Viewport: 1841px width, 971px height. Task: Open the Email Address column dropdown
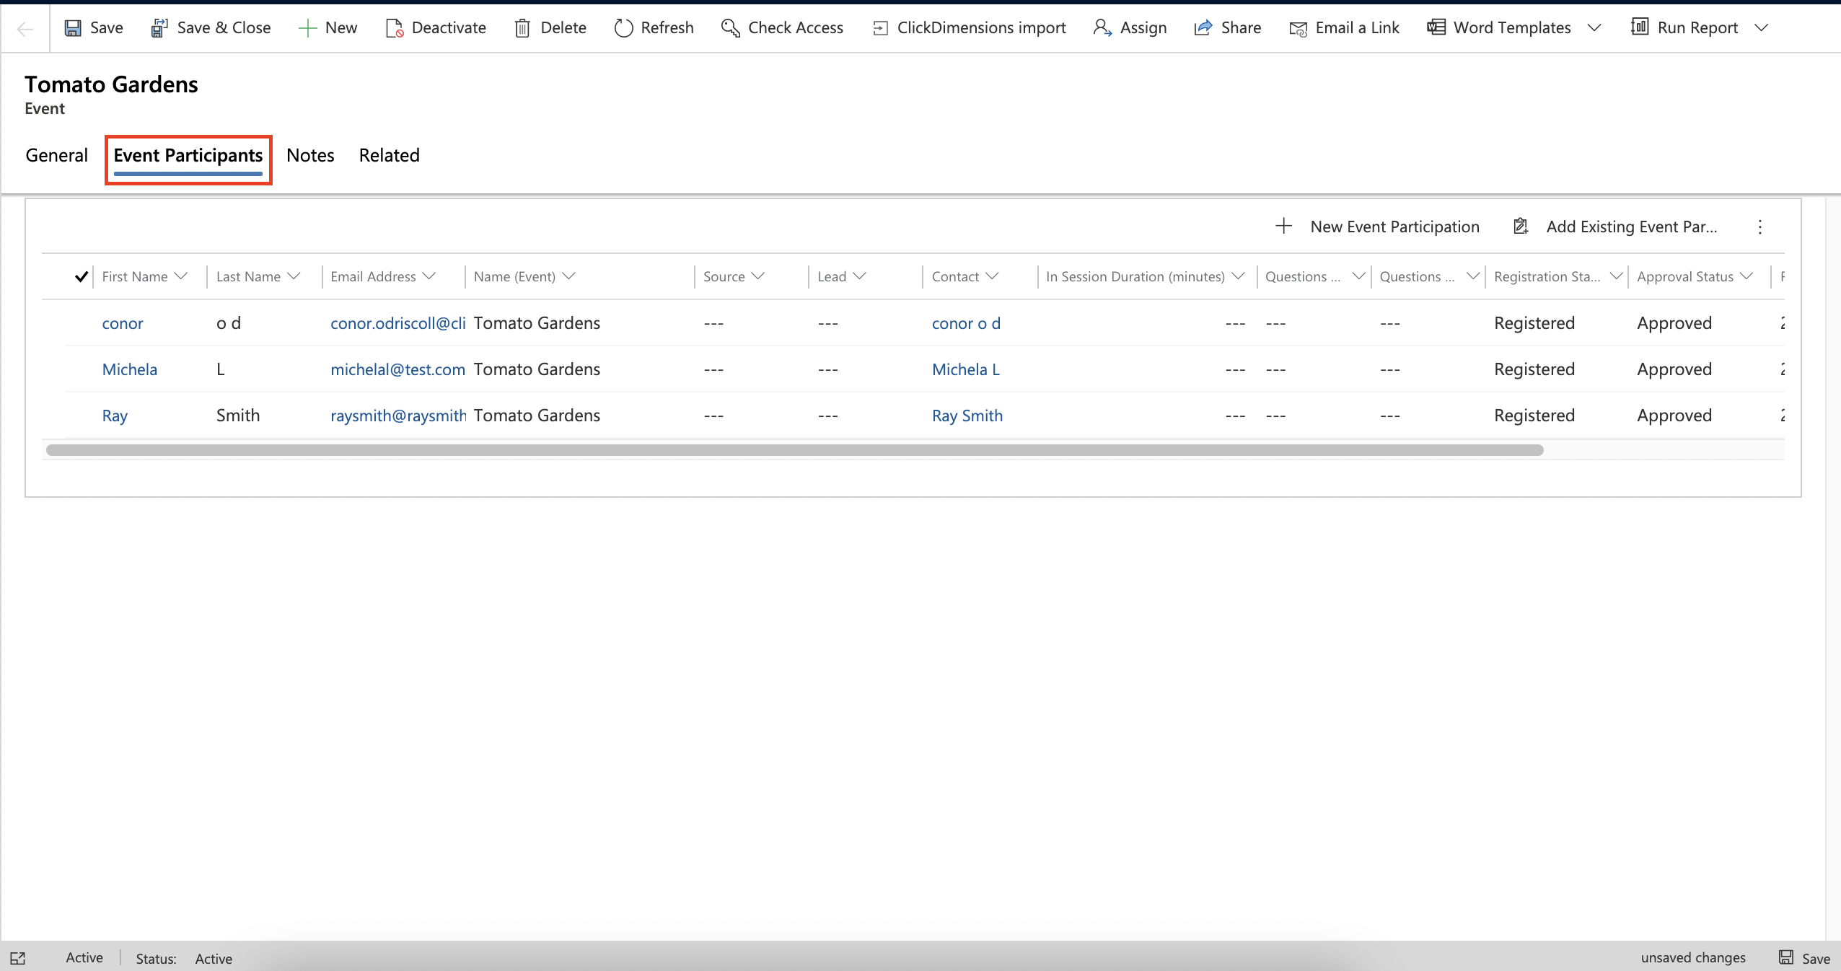[429, 276]
